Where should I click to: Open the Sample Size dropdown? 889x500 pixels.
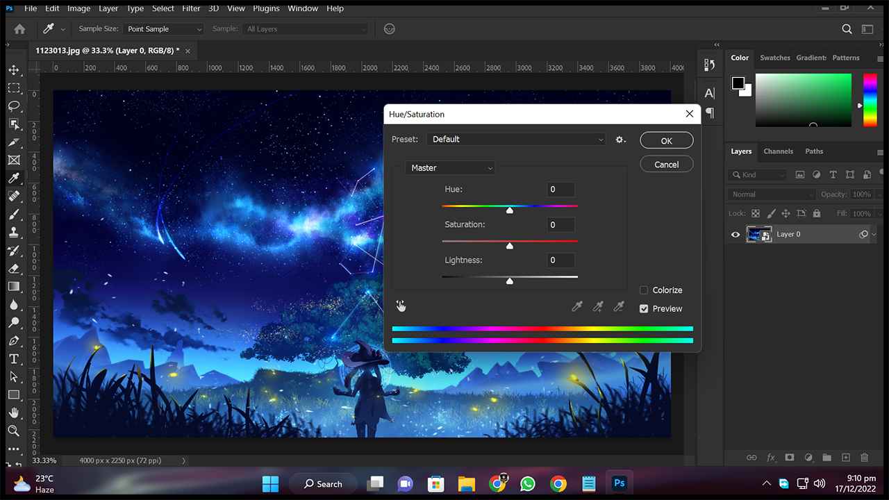coord(163,29)
